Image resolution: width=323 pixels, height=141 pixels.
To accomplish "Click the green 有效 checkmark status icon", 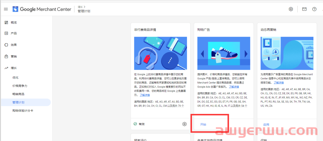I will click(135, 124).
